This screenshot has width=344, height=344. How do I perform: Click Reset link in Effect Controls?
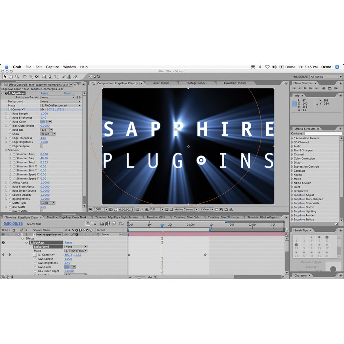(x=44, y=93)
